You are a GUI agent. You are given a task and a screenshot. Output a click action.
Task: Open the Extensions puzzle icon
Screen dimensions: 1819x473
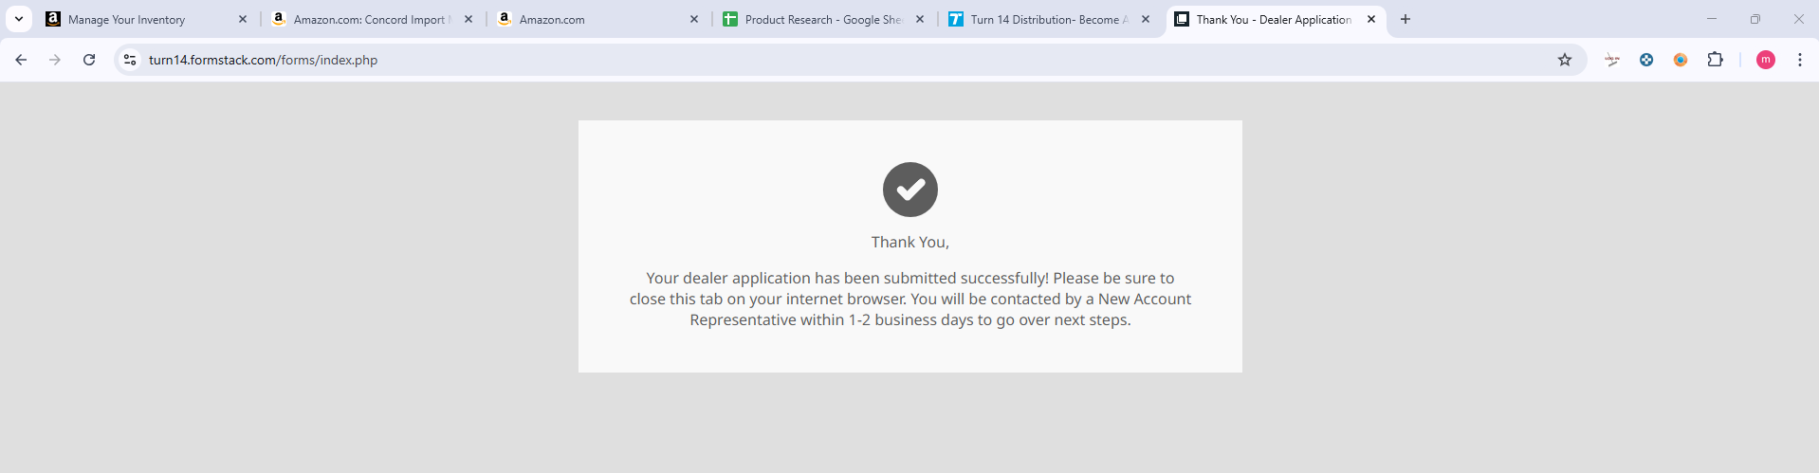pos(1715,60)
